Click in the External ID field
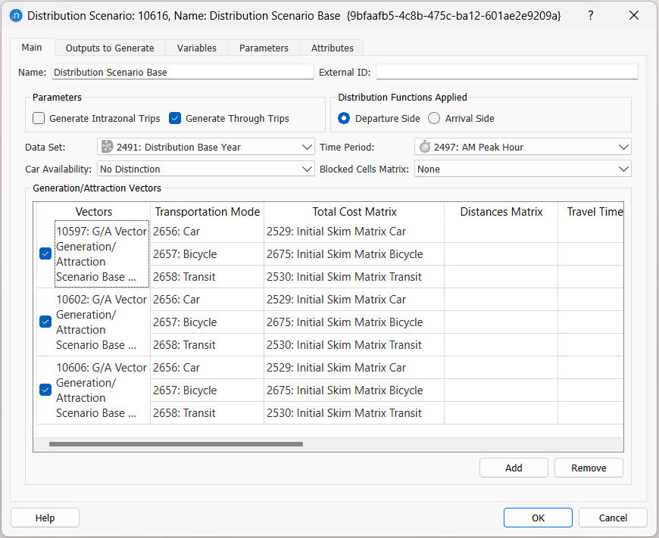This screenshot has width=659, height=538. (508, 71)
